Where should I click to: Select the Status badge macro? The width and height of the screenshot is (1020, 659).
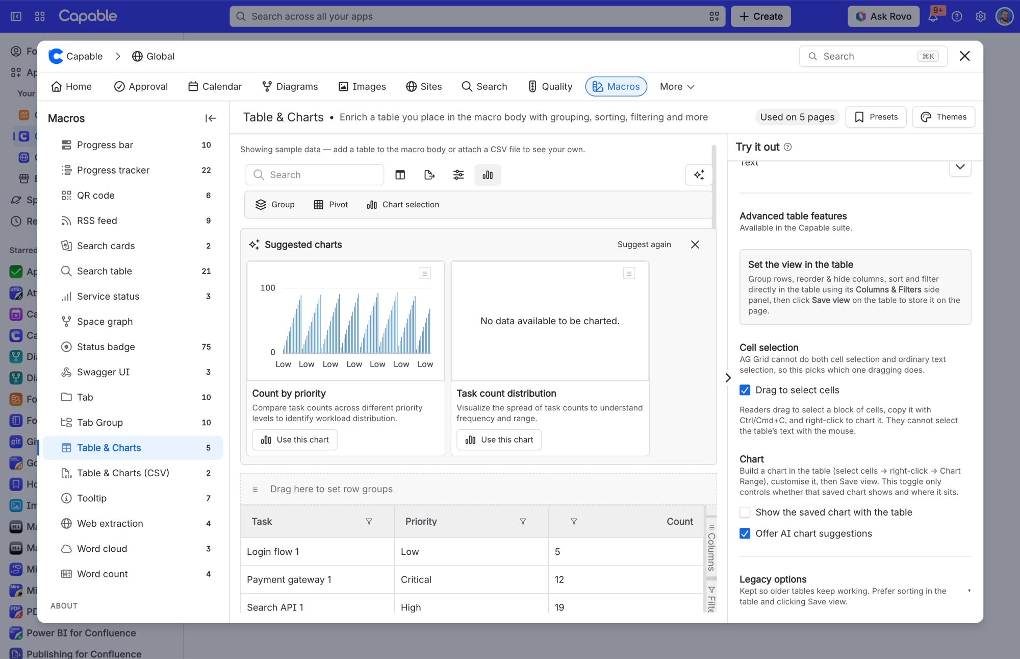pos(133,347)
